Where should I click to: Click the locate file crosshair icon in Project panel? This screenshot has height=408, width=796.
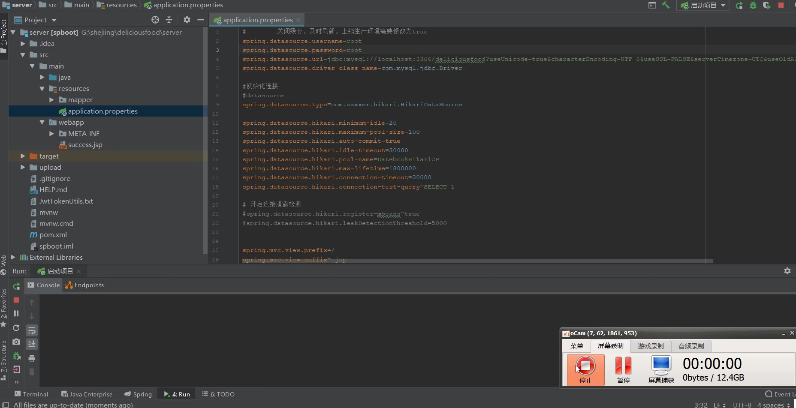[155, 20]
